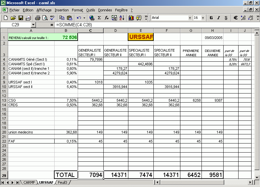Click the Print icon in the toolbar
The image size is (260, 187).
[38, 18]
